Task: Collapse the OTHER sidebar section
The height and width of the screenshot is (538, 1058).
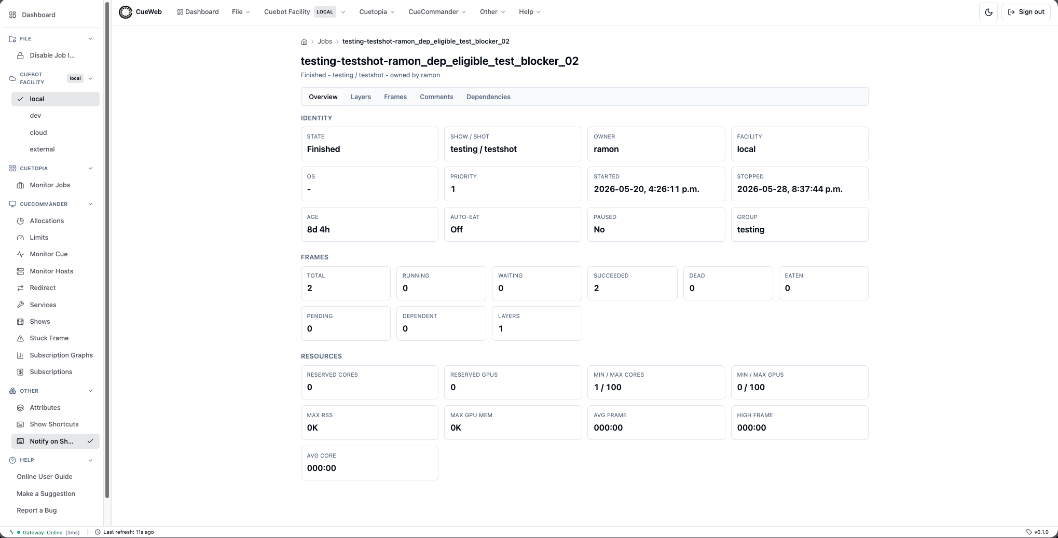Action: tap(90, 391)
